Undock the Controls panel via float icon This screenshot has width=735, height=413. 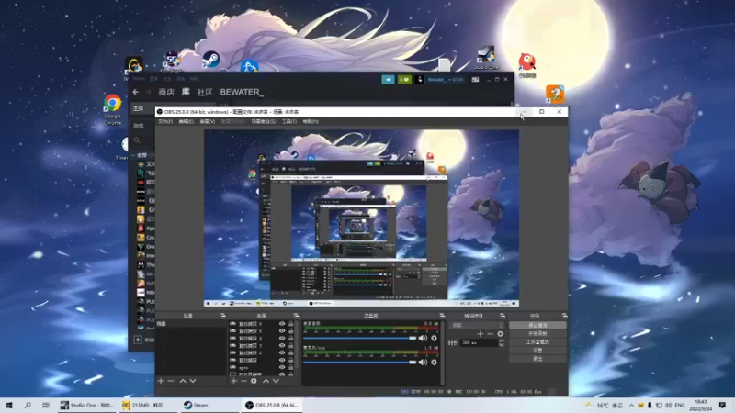pyautogui.click(x=564, y=316)
